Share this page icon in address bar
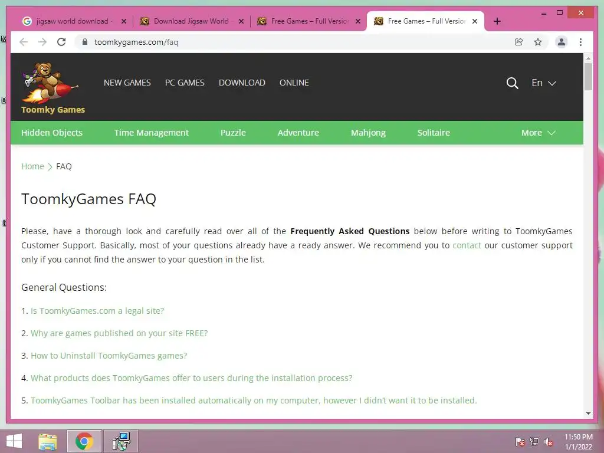Image resolution: width=604 pixels, height=453 pixels. [x=519, y=42]
